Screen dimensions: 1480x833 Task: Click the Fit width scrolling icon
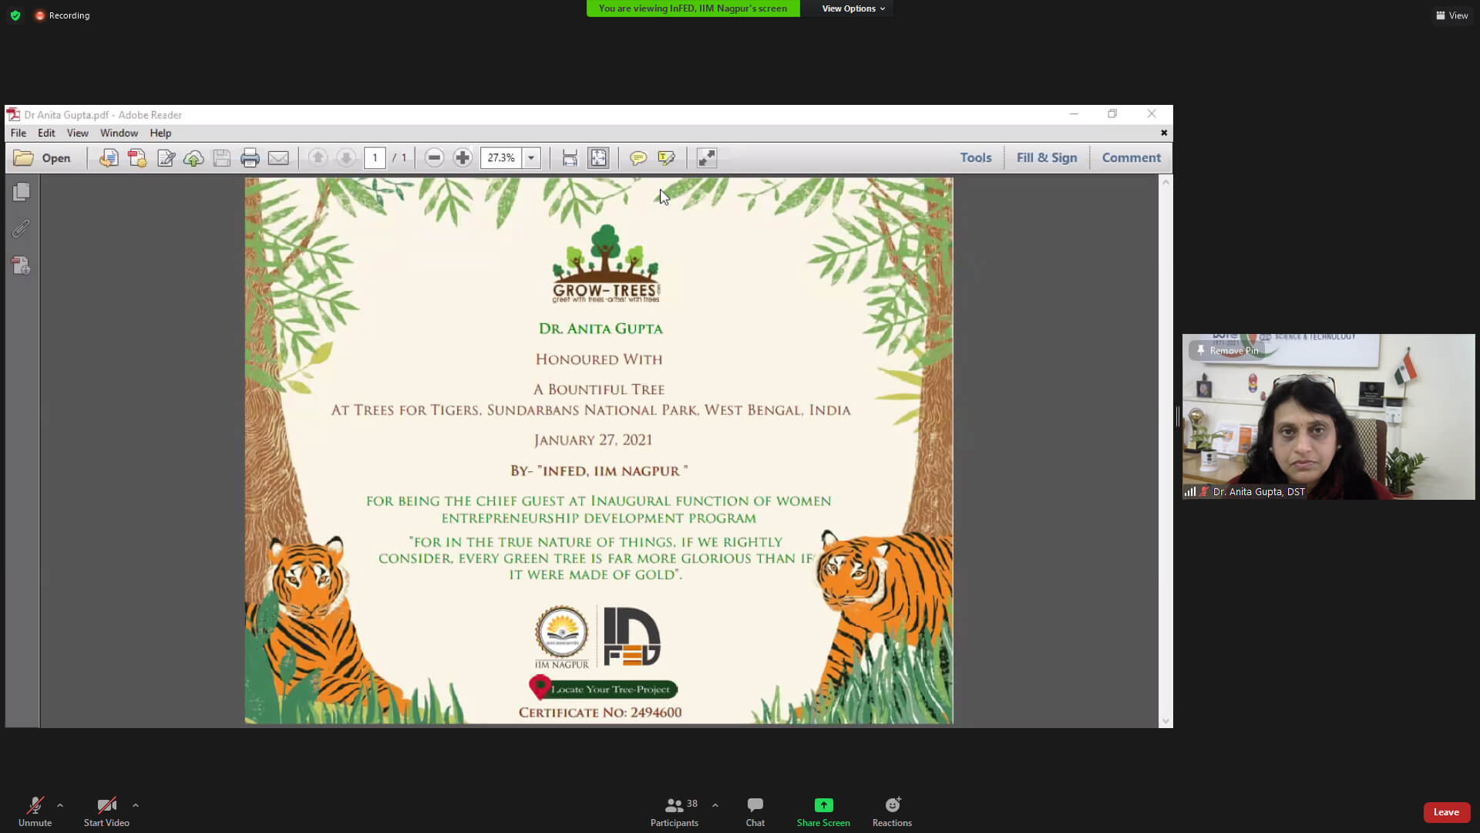tap(570, 158)
